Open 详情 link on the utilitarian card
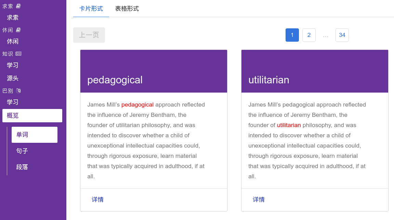 259,200
